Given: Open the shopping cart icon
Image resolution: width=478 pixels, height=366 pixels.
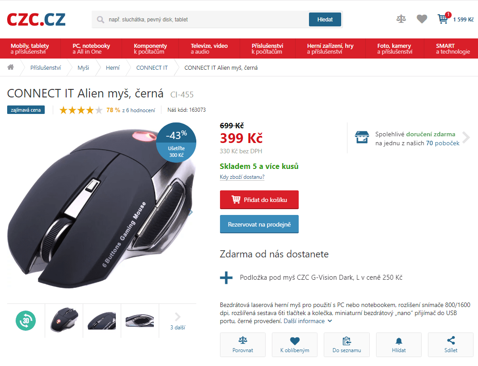Looking at the screenshot, I should point(443,19).
